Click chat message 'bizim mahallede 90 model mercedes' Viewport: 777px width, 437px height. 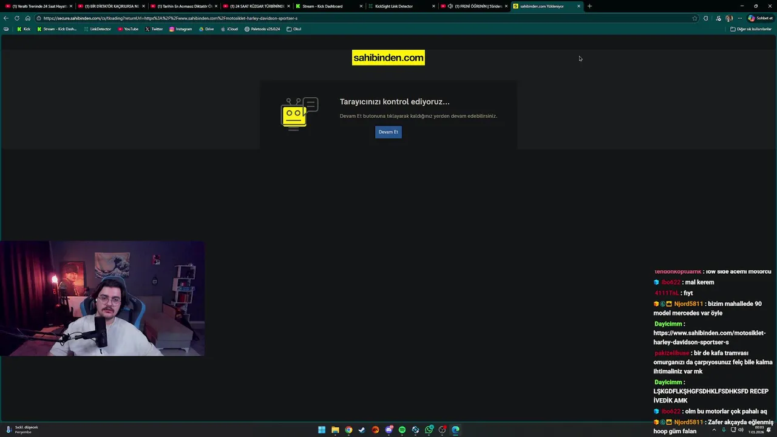pos(708,308)
